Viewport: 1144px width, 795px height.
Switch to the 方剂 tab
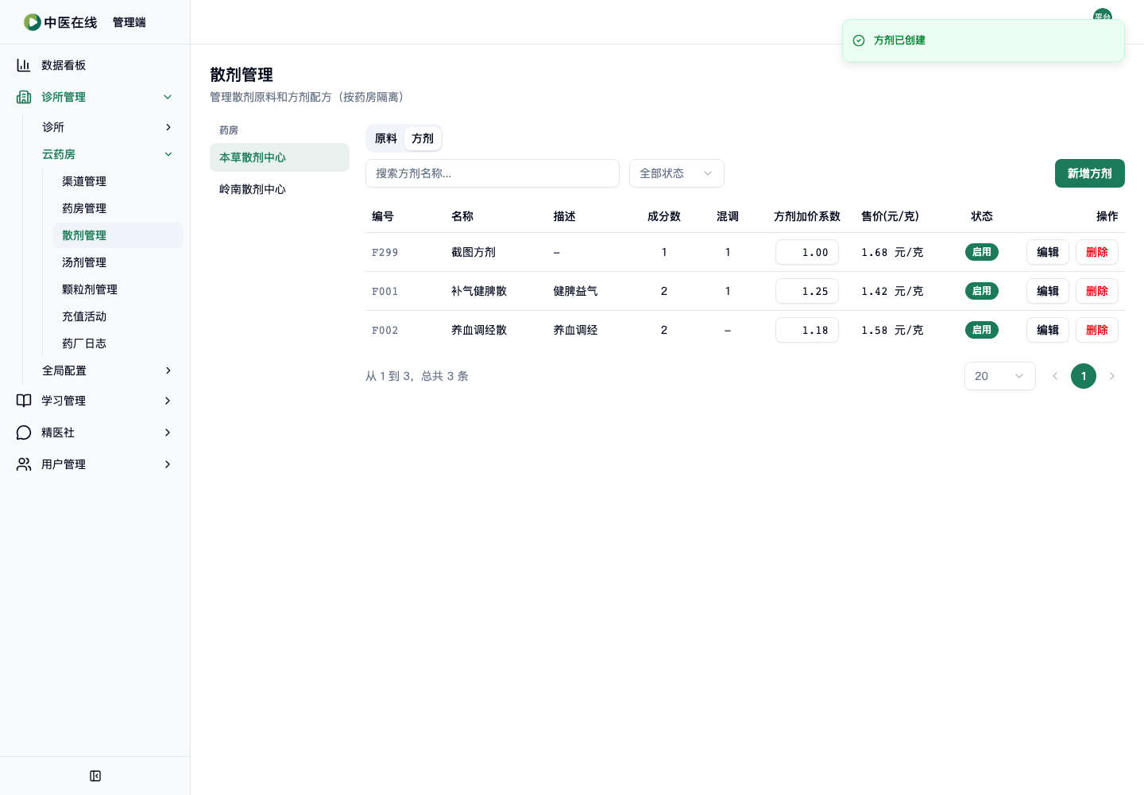coord(423,138)
